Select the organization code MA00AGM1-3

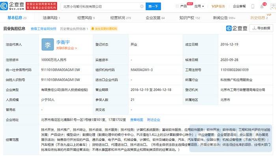pyautogui.click(x=142, y=70)
